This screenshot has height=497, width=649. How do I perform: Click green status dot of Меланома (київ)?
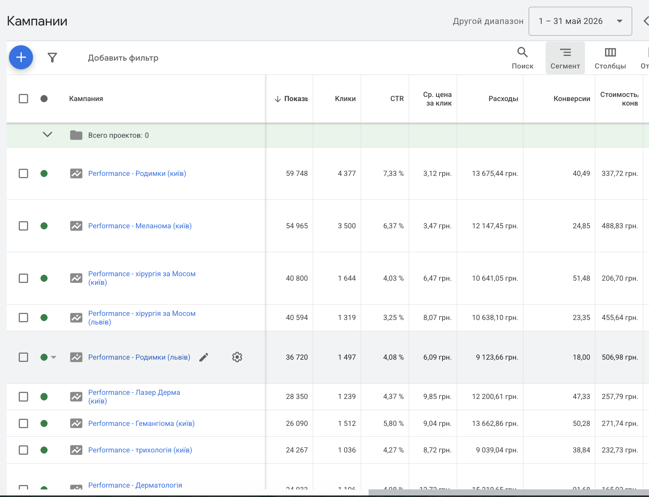click(44, 226)
